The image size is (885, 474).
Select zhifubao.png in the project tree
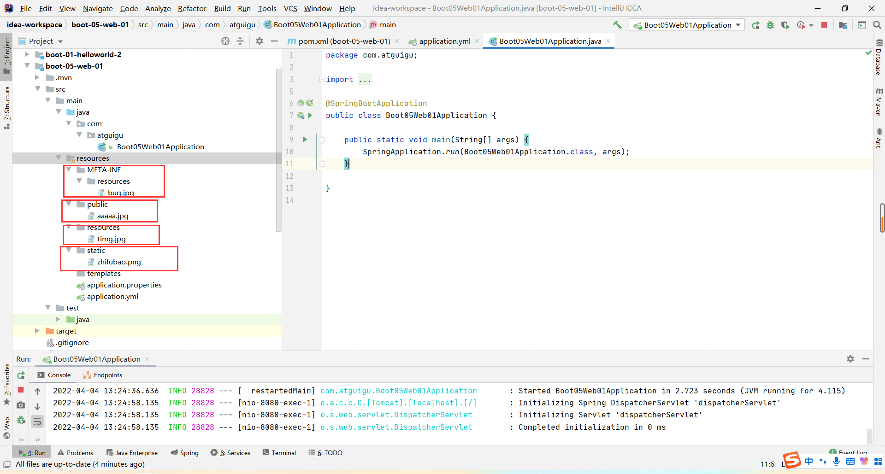[x=119, y=262]
